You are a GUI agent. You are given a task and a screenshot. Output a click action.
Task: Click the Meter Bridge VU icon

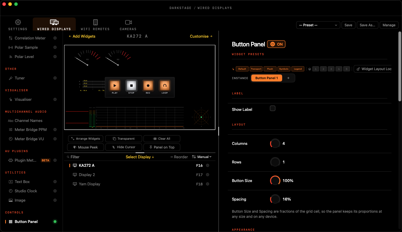click(x=11, y=139)
